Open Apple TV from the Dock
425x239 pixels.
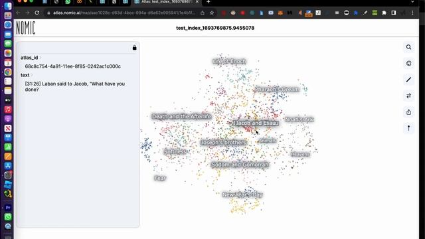click(8, 100)
